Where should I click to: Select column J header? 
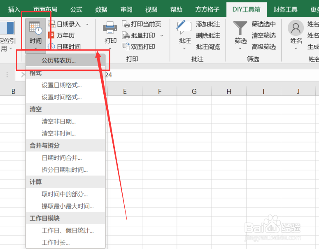point(298,91)
